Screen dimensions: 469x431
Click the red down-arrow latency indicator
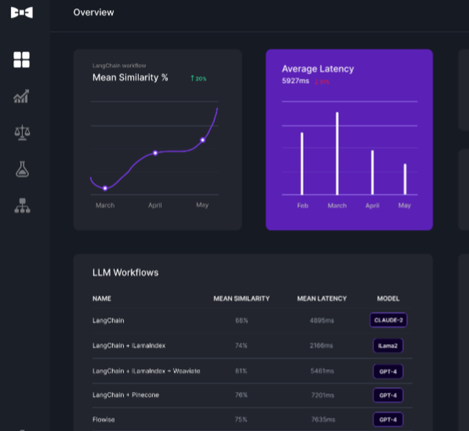point(322,82)
